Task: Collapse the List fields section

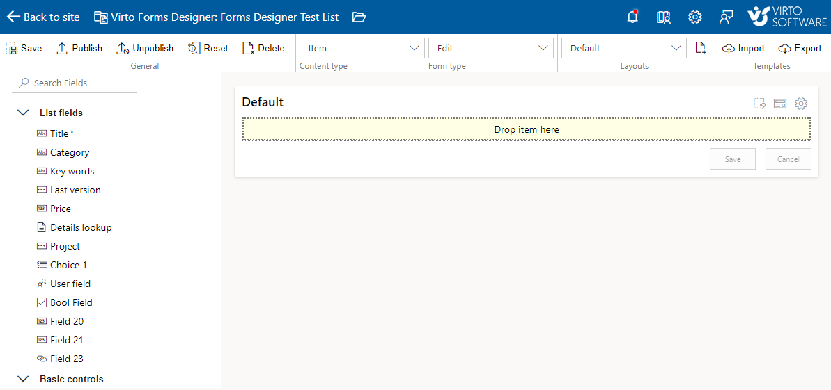Action: tap(23, 113)
